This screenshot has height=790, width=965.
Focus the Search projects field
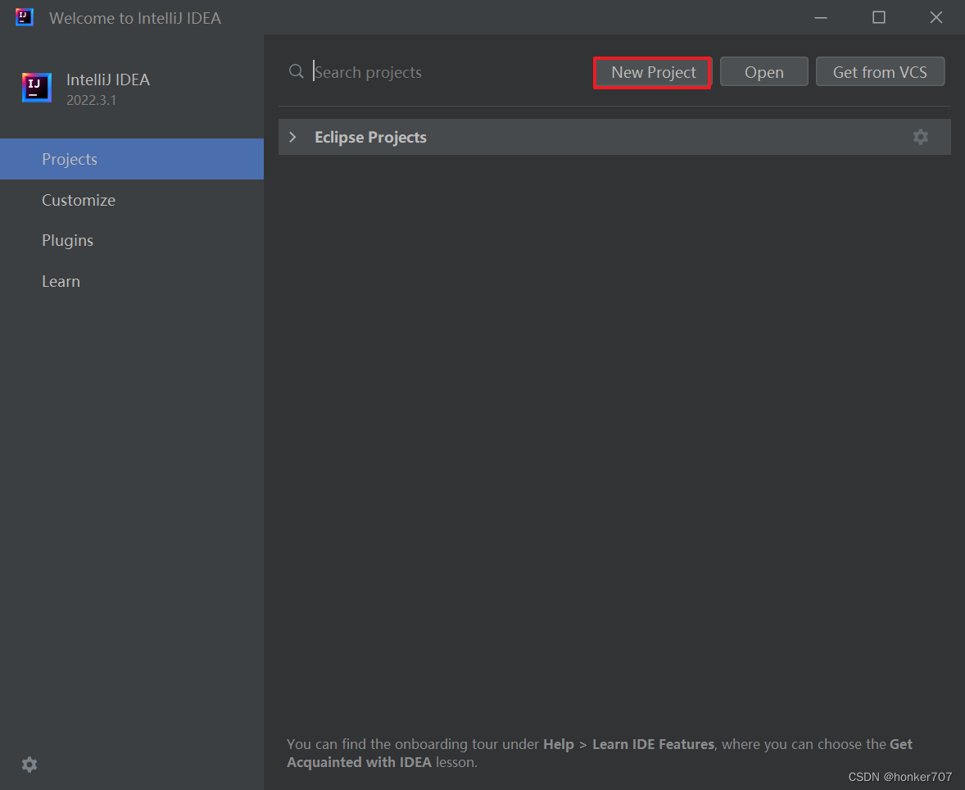[x=442, y=72]
